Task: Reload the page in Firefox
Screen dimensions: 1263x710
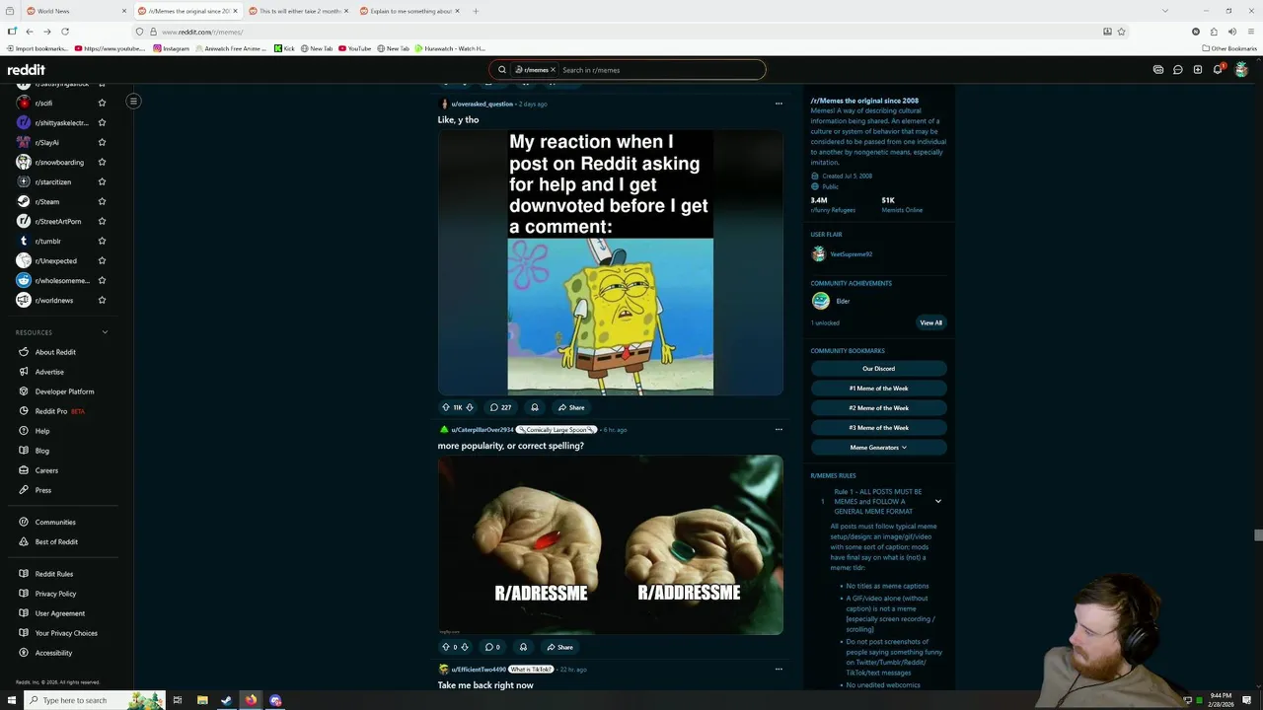Action: click(65, 32)
